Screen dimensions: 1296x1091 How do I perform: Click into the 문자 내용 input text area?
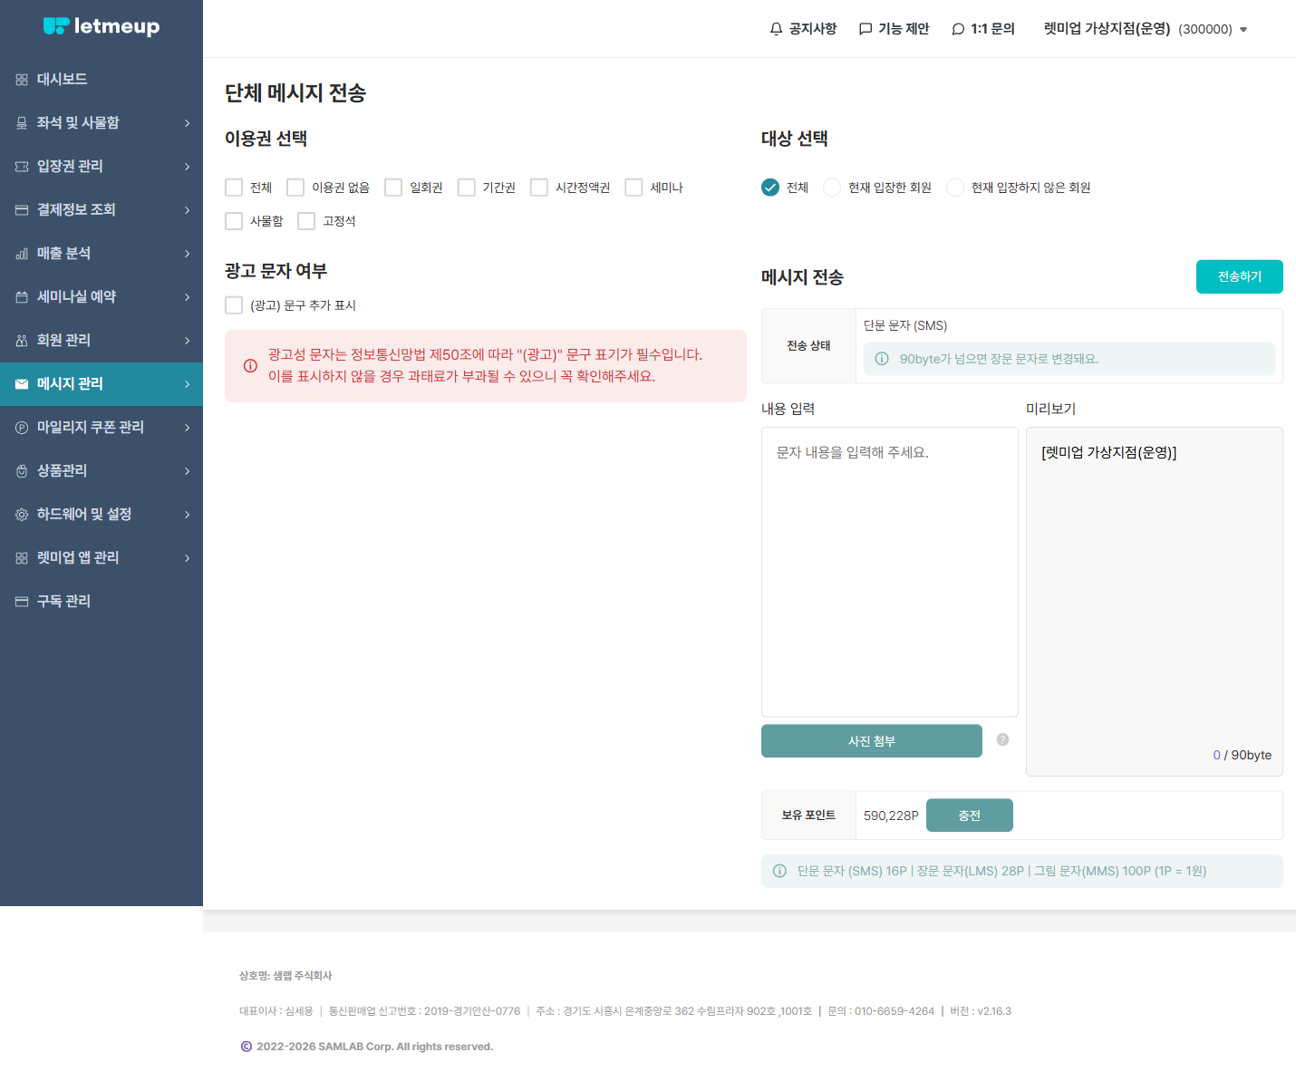tap(890, 572)
